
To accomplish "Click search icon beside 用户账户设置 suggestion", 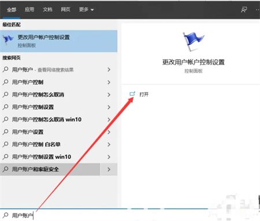I will click(6, 132).
